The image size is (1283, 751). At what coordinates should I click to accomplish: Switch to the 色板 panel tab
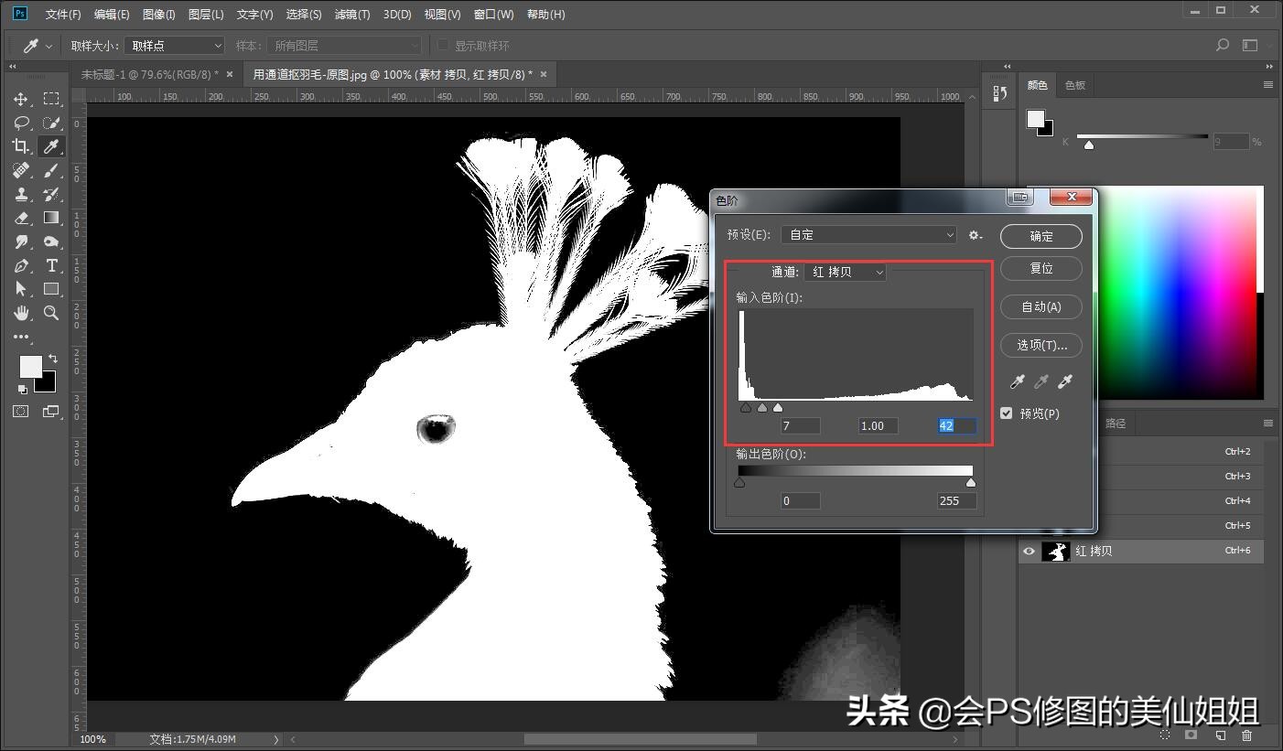point(1075,85)
